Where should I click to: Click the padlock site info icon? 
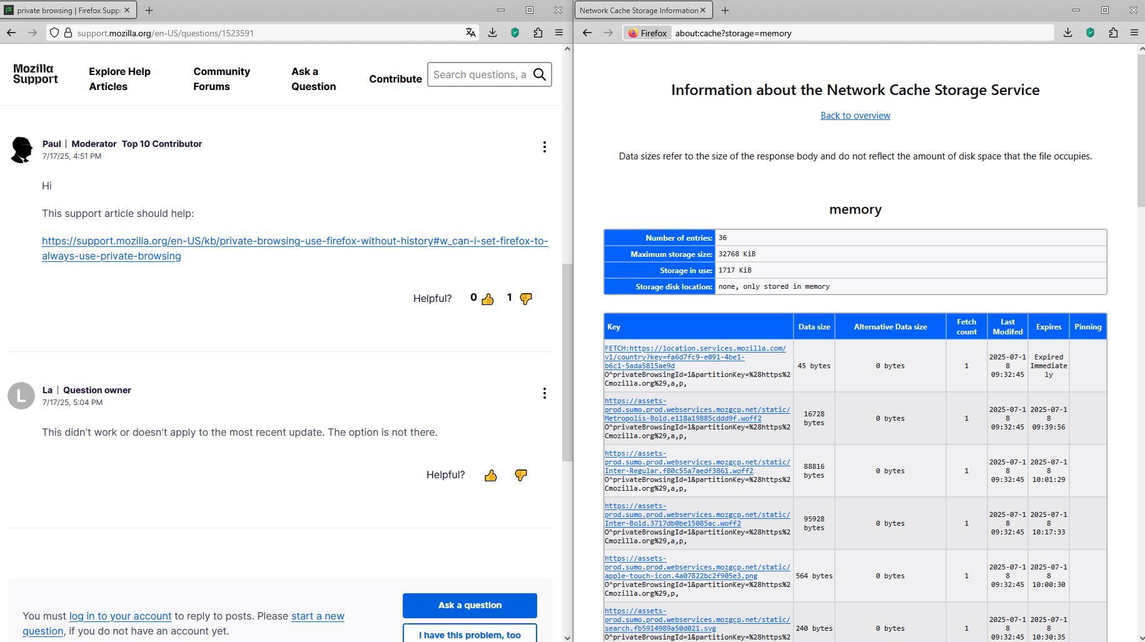(68, 33)
